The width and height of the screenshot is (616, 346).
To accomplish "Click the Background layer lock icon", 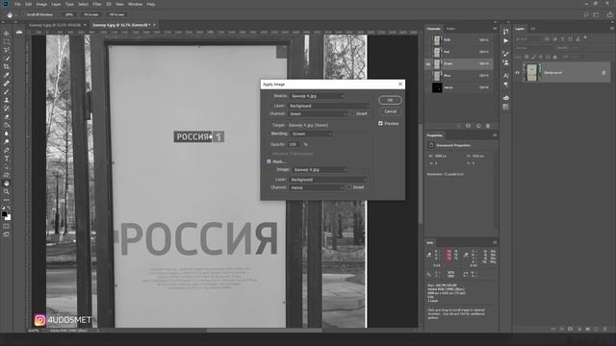I will pos(603,73).
